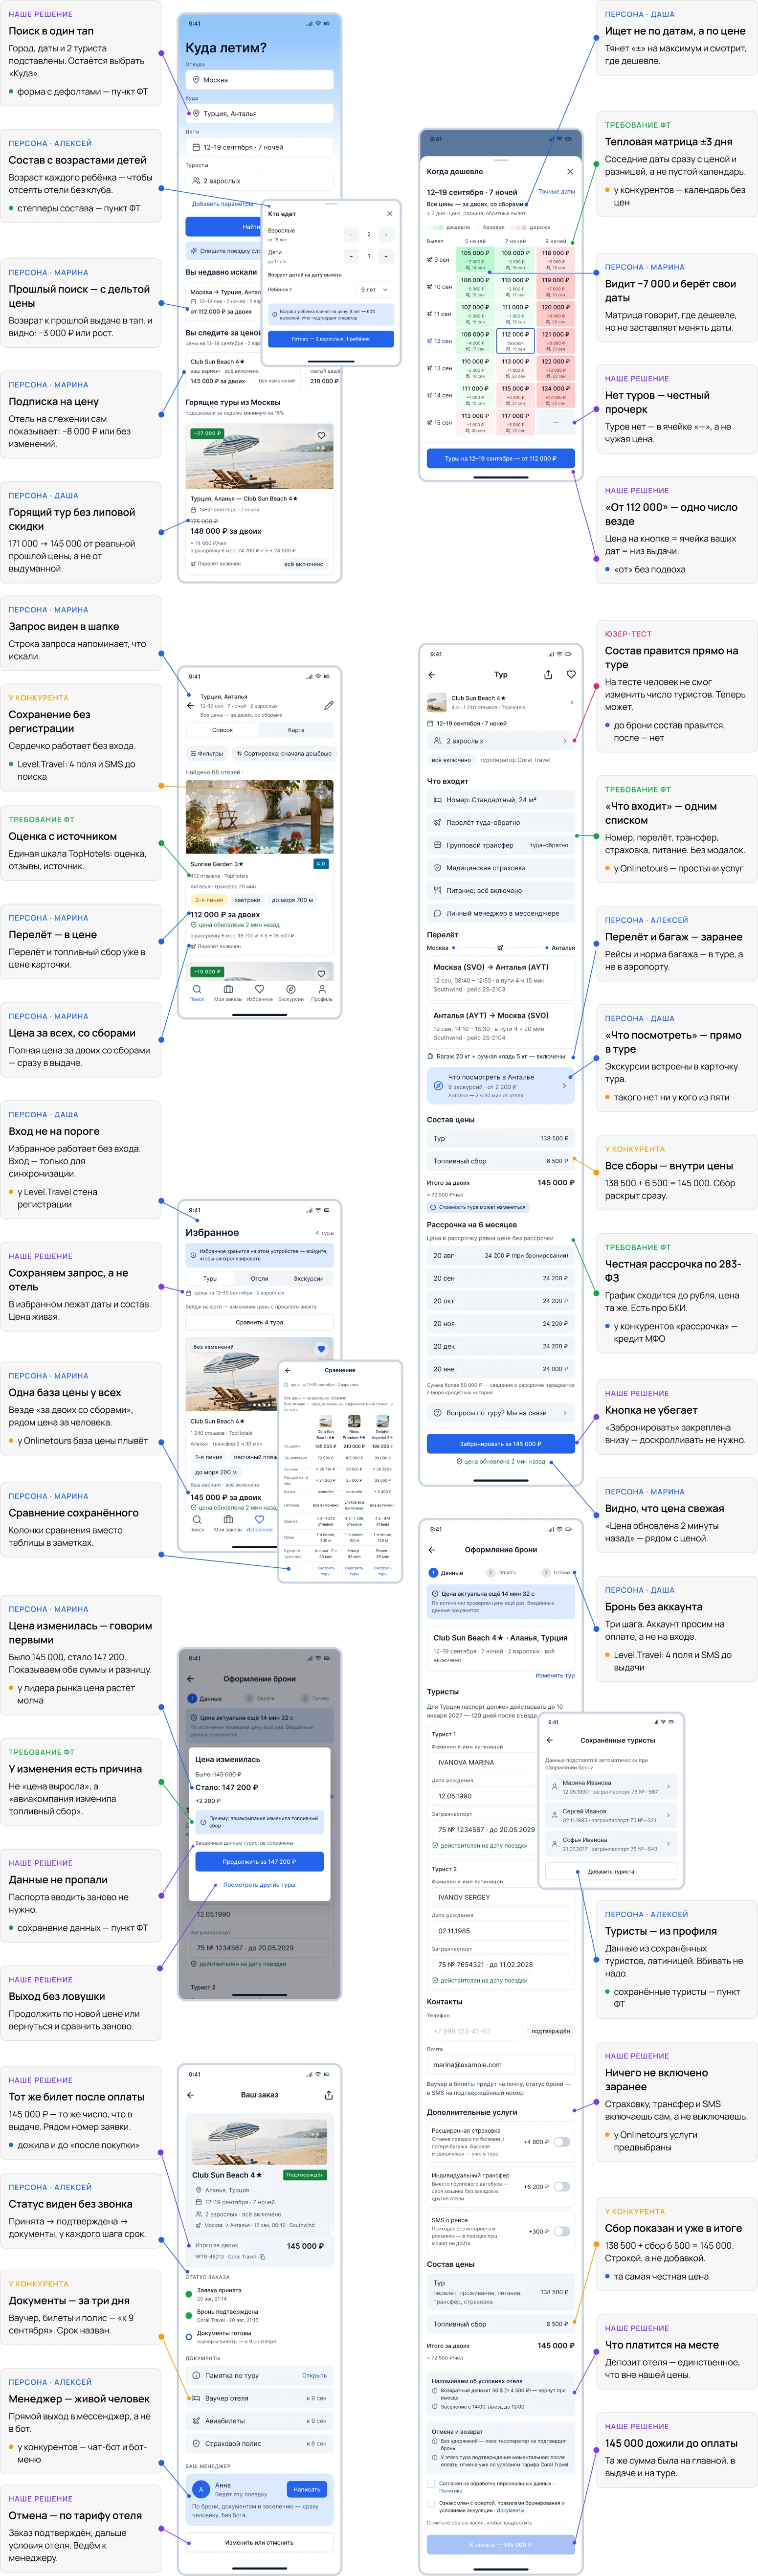The height and width of the screenshot is (2576, 758).
Task: Toggle the 'SMS о рейсе' option
Action: pyautogui.click(x=562, y=2231)
